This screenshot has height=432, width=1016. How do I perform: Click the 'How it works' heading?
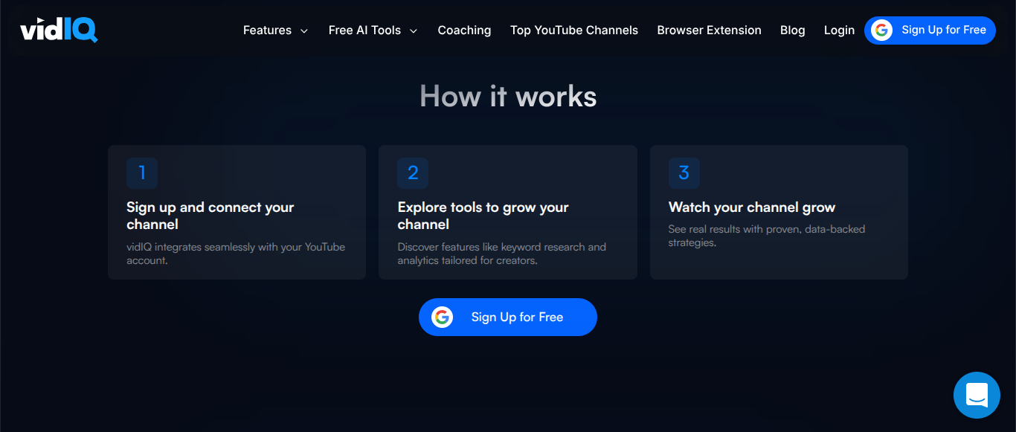508,97
